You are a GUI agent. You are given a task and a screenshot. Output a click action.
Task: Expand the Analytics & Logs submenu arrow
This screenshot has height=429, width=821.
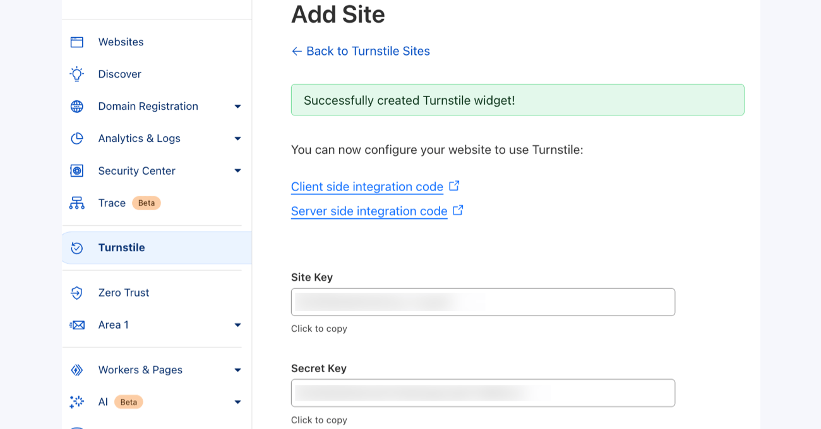coord(237,139)
